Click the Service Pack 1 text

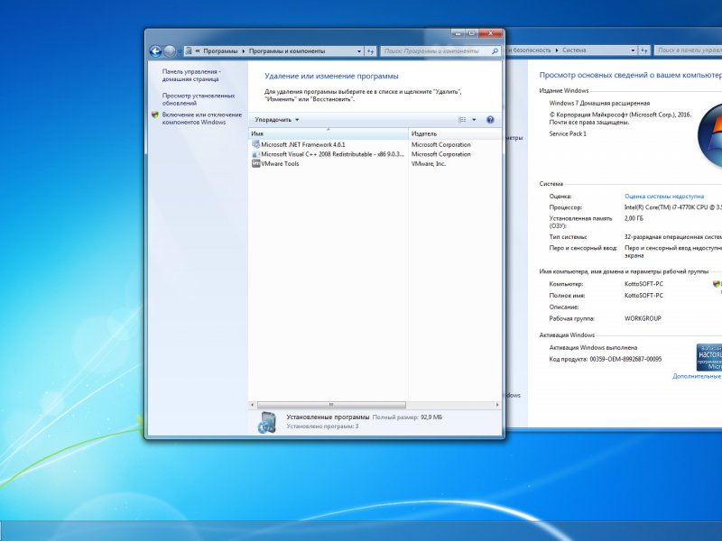click(568, 133)
